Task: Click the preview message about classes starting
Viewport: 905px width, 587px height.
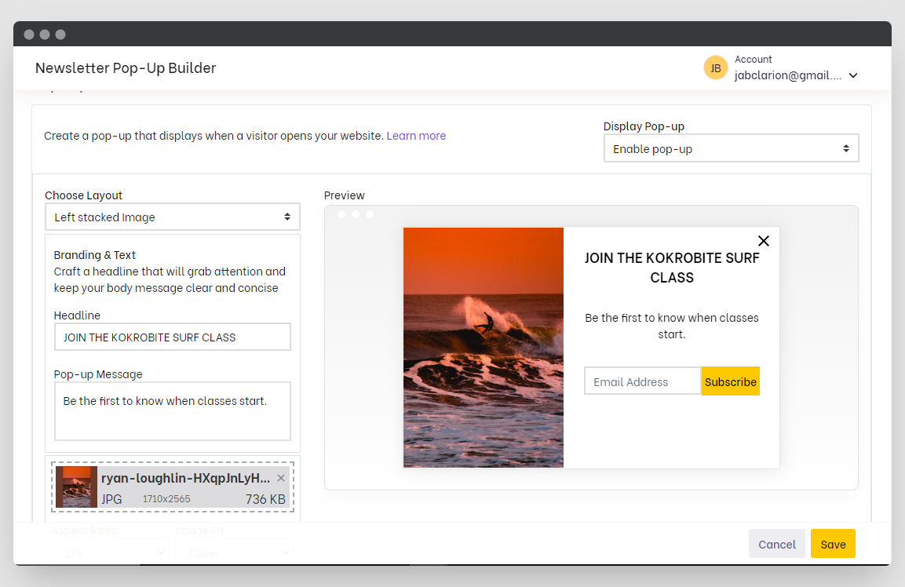Action: click(672, 326)
